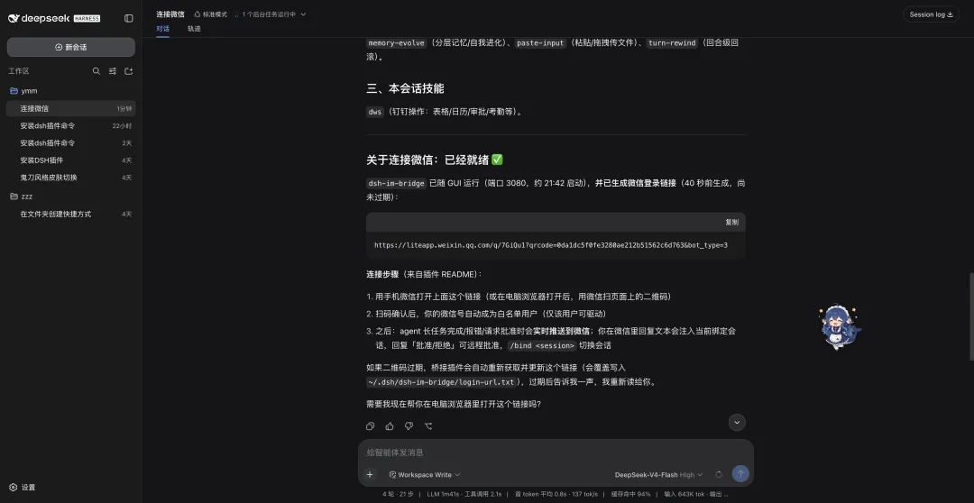Expand the 后台任务运行中 dropdown
974x503 pixels.
[271, 14]
